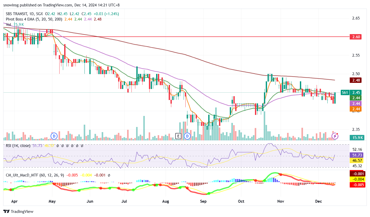The width and height of the screenshot is (370, 217).
Task: Click the pink lightning bolt icon in December
Action: tap(335, 136)
